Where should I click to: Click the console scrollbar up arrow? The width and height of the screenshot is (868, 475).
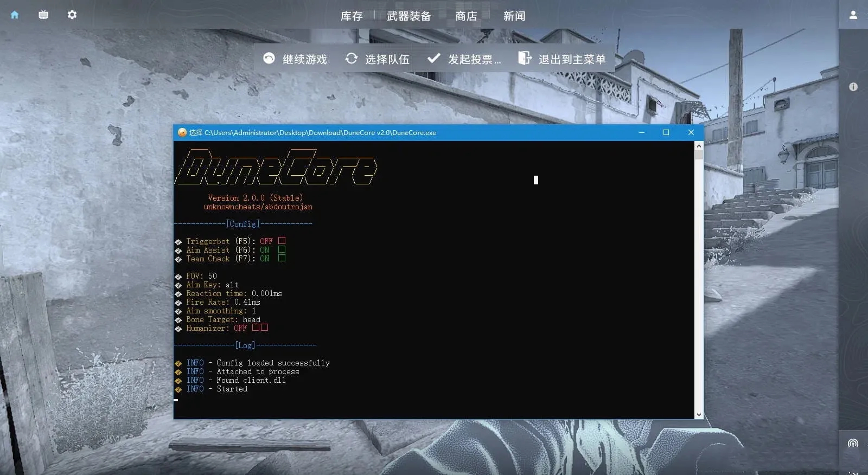(x=699, y=146)
